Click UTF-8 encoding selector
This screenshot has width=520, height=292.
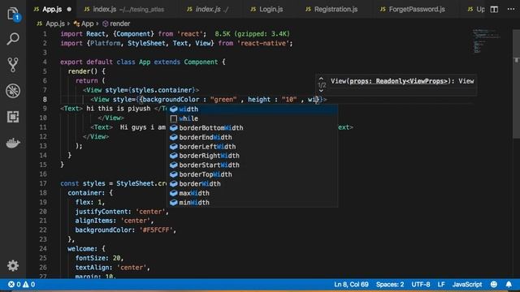point(421,284)
